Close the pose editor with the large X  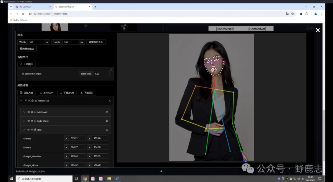[x=318, y=30]
